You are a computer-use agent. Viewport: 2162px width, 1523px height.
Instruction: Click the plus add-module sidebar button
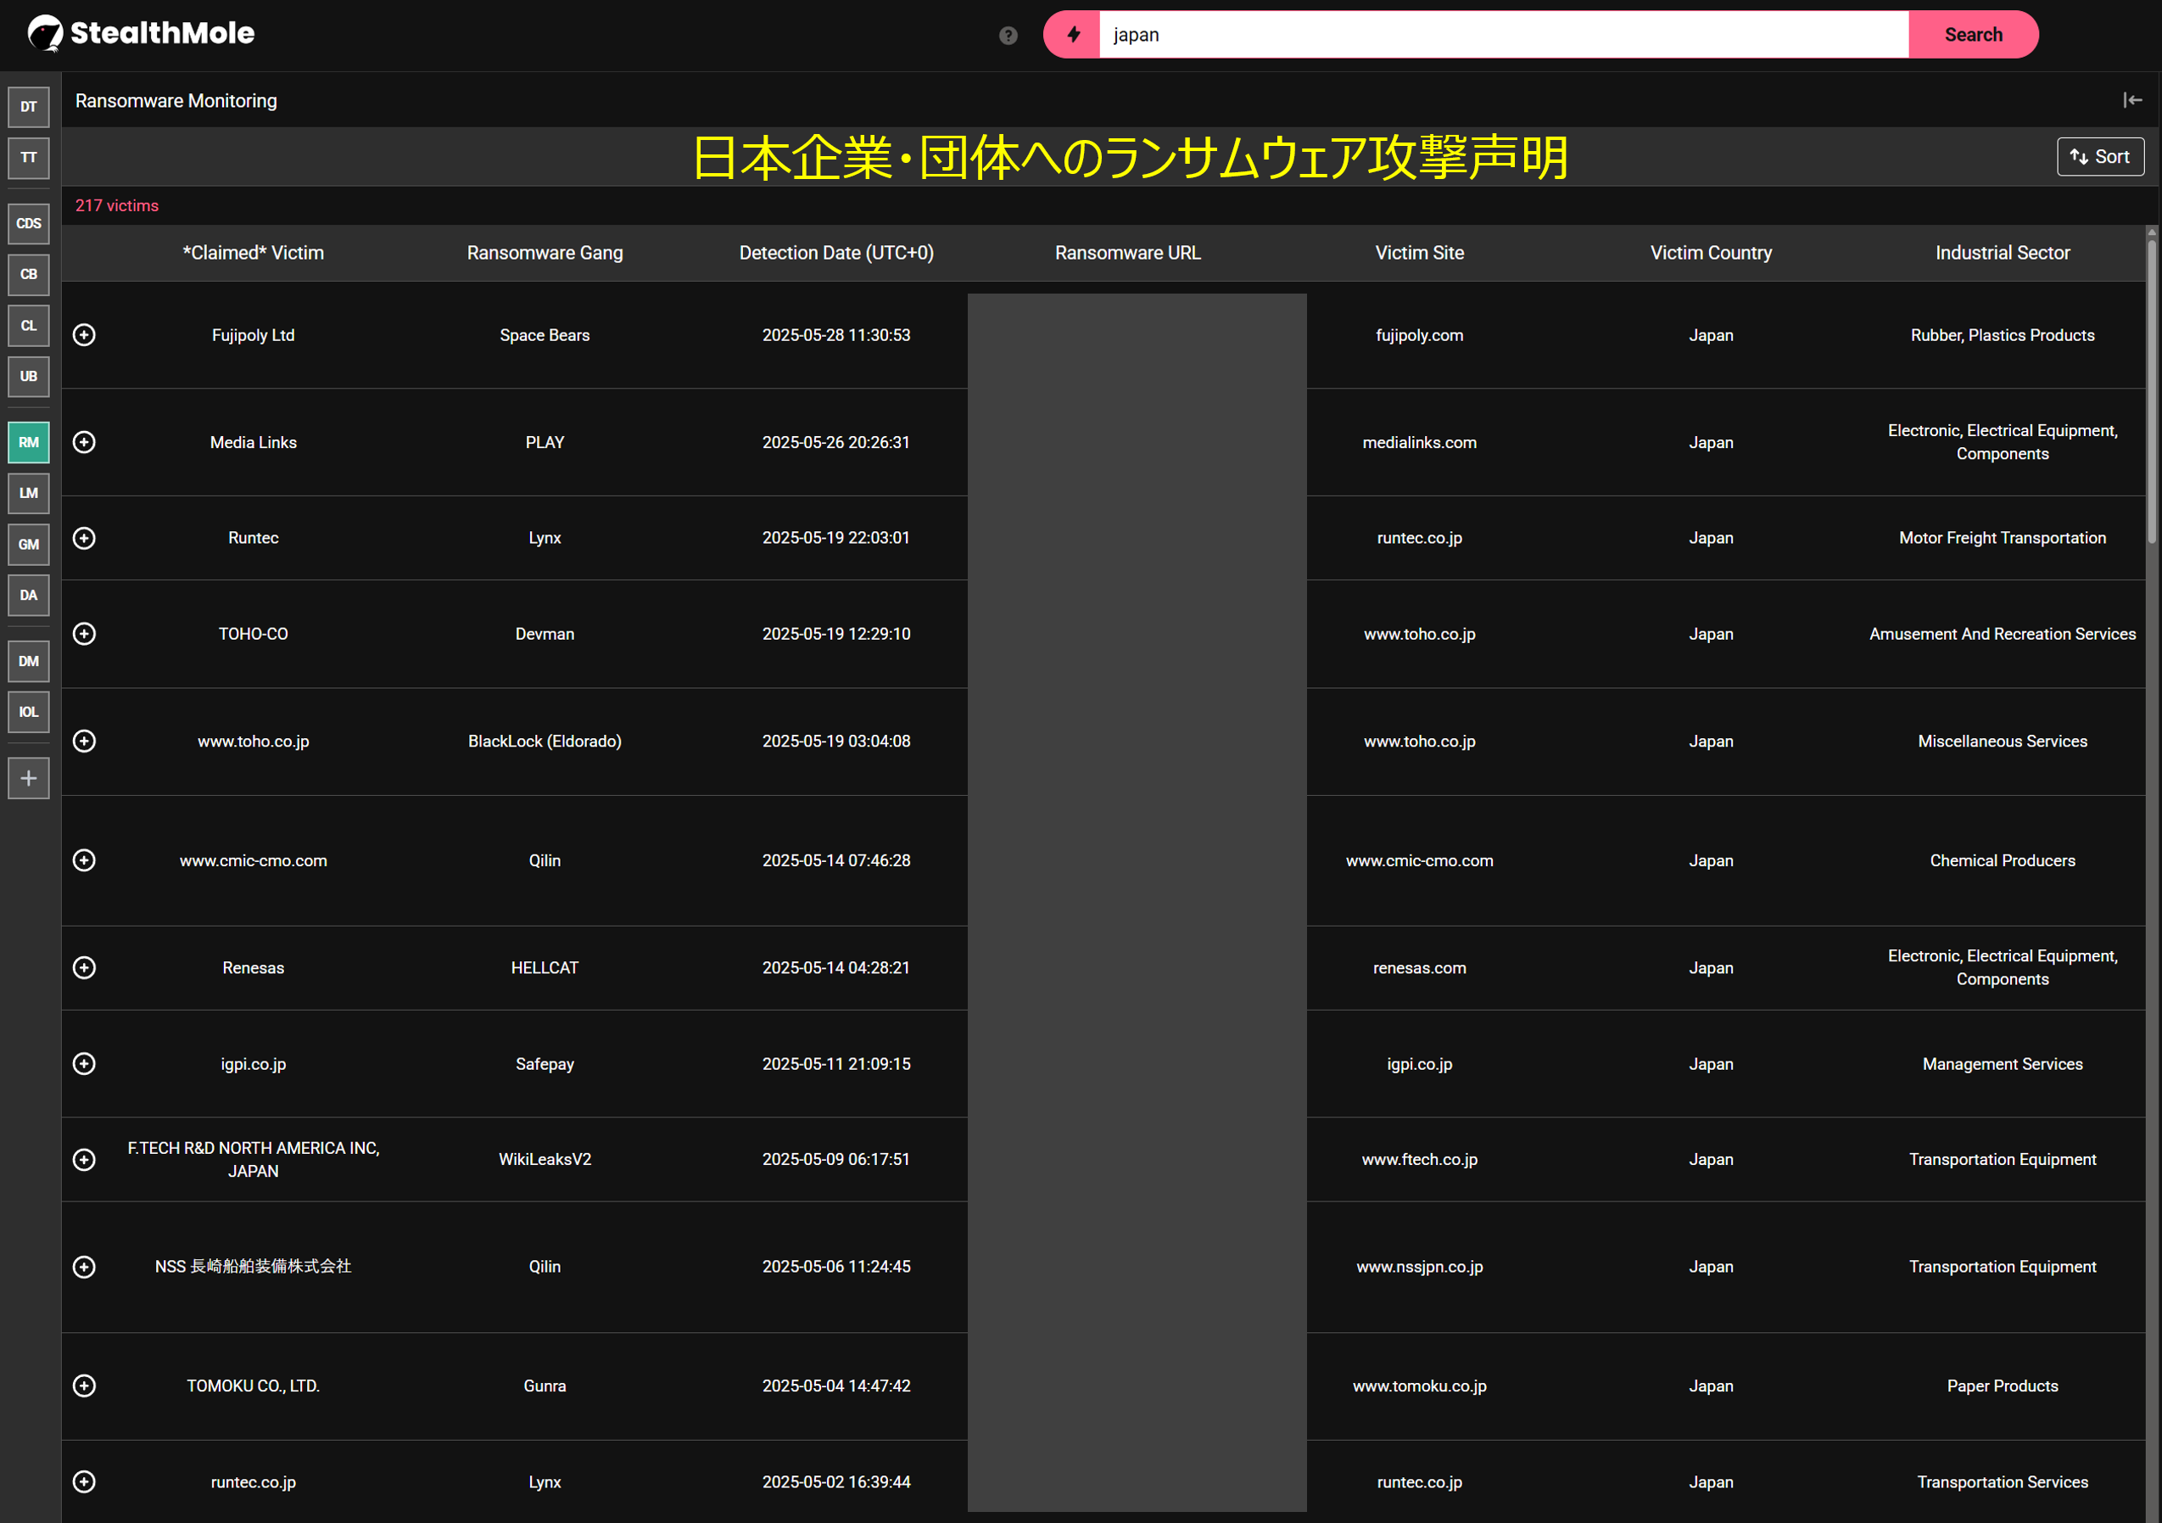click(x=28, y=778)
